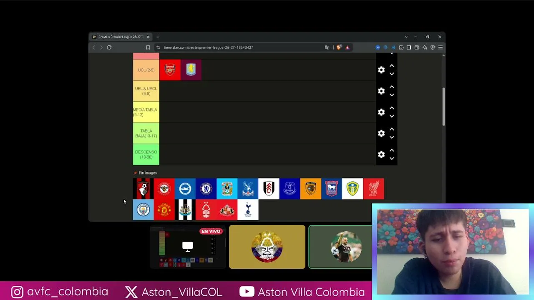Open settings gear for UEL & UECL tier
Screen dimensions: 534x300
(x=381, y=91)
